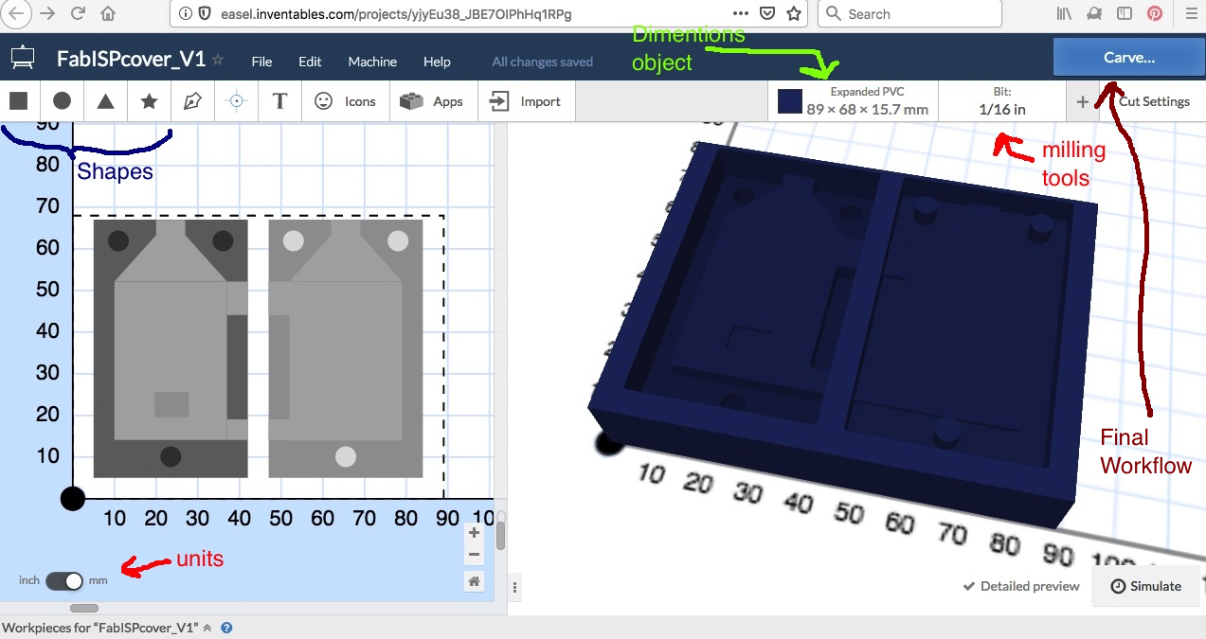This screenshot has height=639, width=1206.
Task: Click site information icon in address bar
Action: [184, 14]
